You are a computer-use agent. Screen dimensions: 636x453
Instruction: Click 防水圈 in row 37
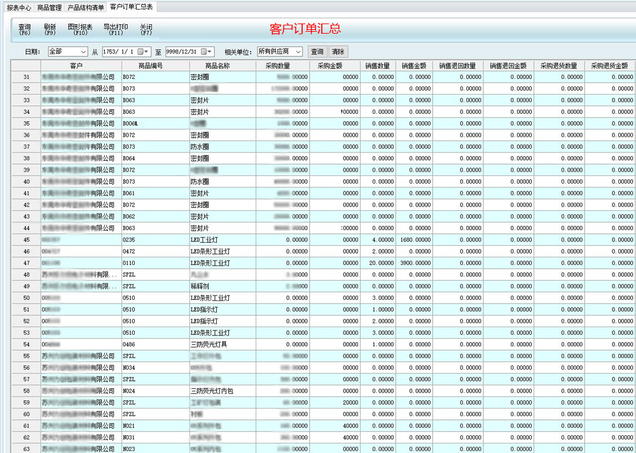[200, 147]
